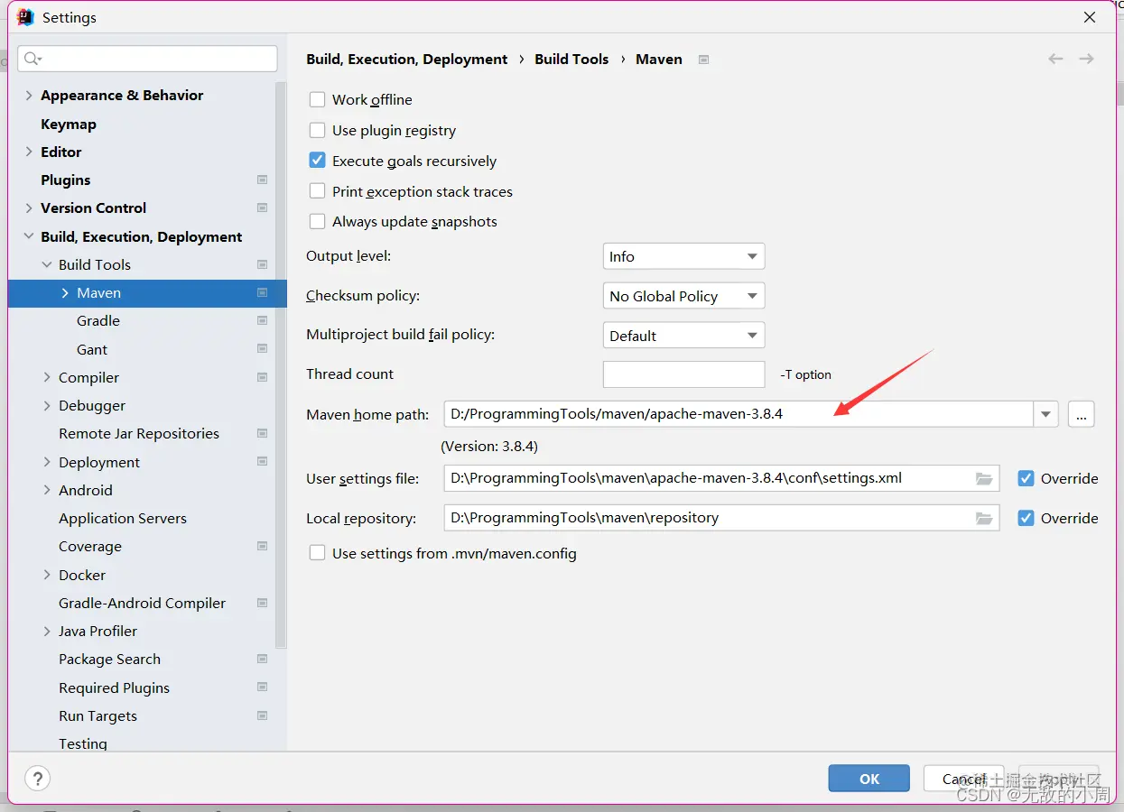Click project-level icon beside Deployment
Viewport: 1124px width, 812px height.
pyautogui.click(x=262, y=462)
